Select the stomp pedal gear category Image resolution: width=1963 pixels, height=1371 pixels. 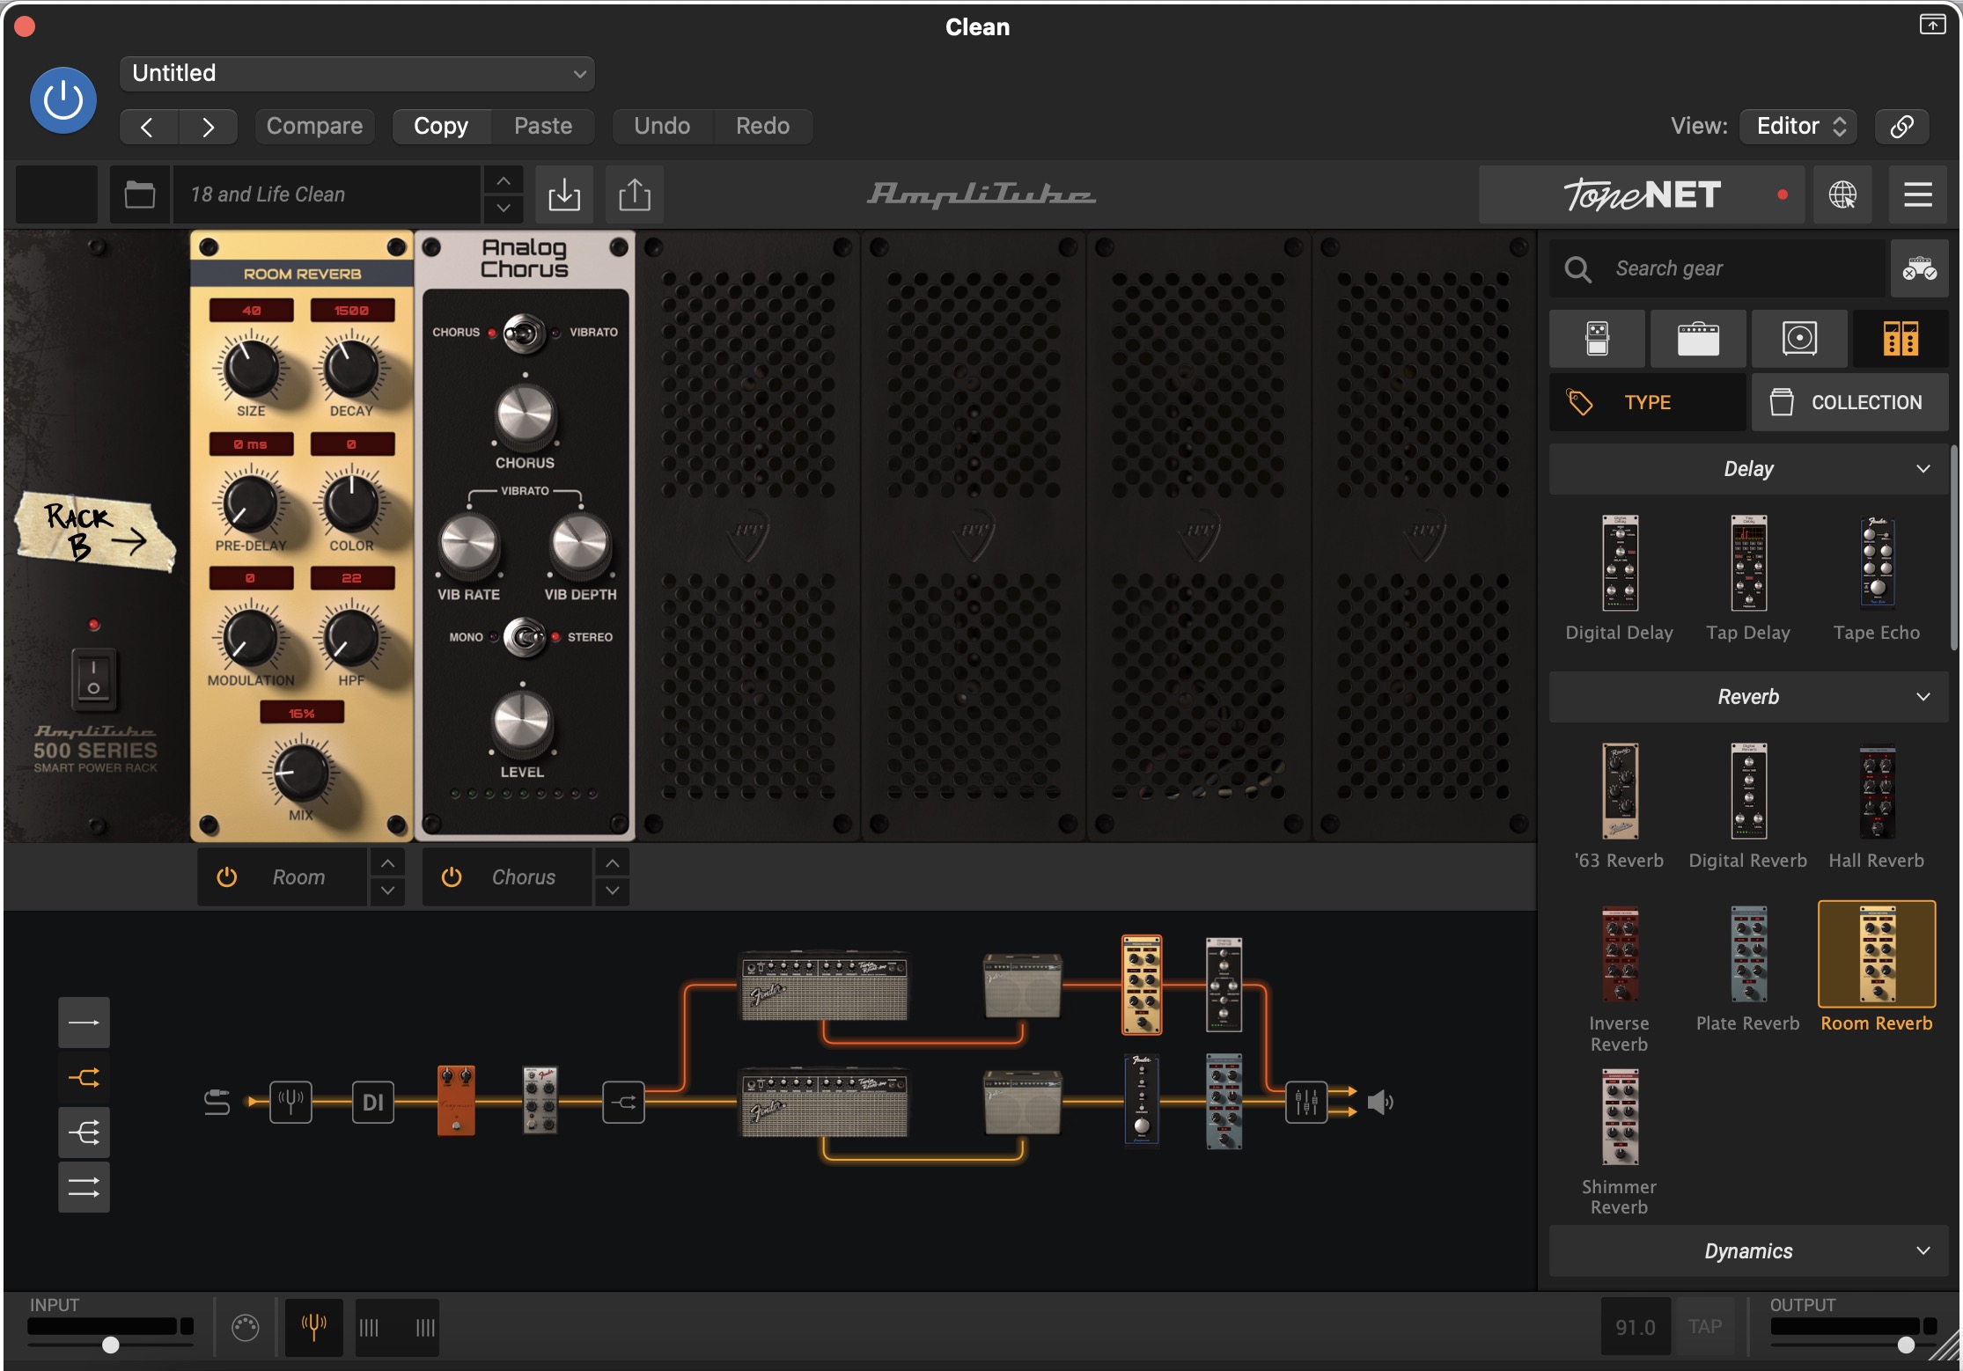coord(1597,339)
